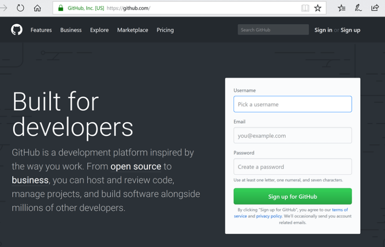Go to the Explore page
The height and width of the screenshot is (247, 385).
99,30
